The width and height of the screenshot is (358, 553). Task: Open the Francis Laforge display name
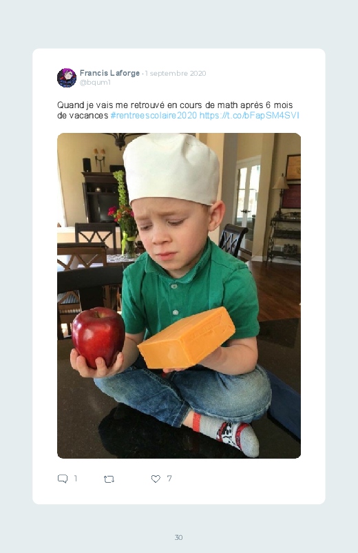click(109, 73)
